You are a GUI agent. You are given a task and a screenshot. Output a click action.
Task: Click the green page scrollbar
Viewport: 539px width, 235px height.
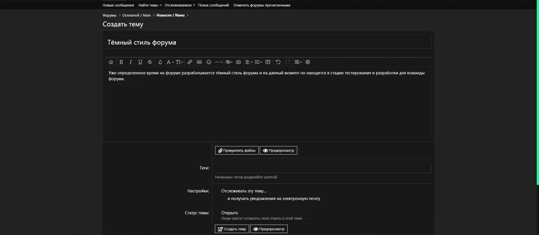point(538,93)
